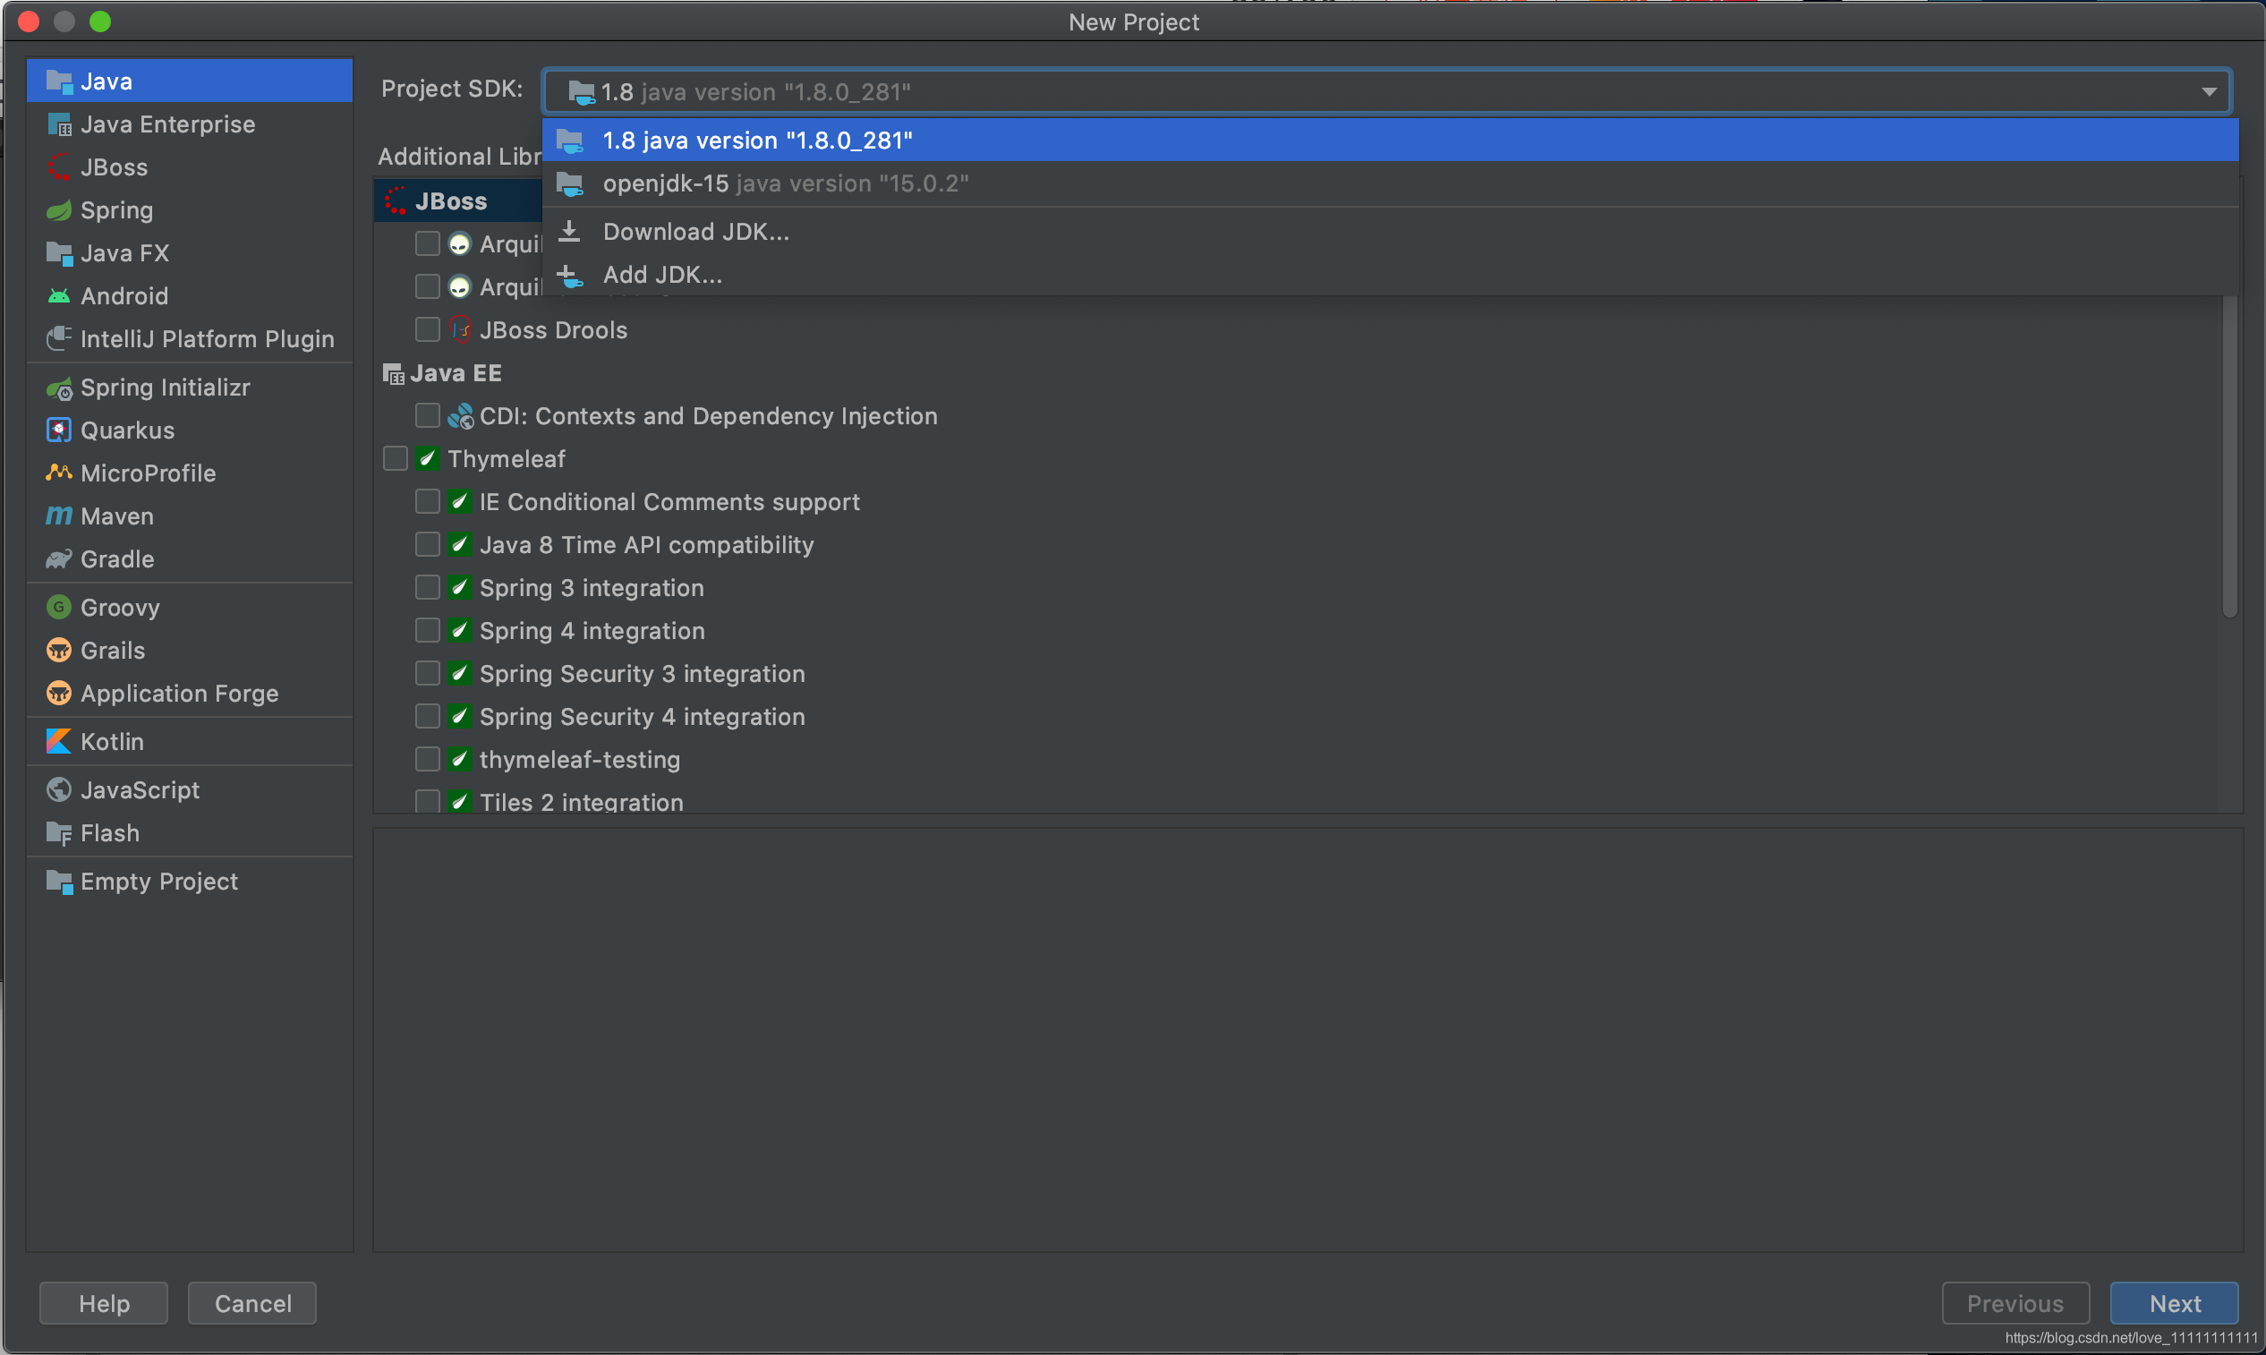Click the Java Enterprise icon in sidebar
The width and height of the screenshot is (2266, 1355).
tap(59, 124)
